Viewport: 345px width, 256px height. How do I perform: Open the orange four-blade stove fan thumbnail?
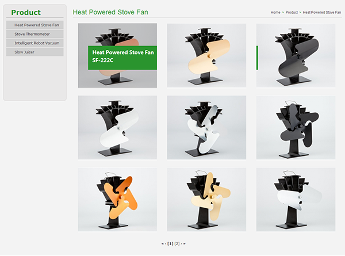(117, 200)
